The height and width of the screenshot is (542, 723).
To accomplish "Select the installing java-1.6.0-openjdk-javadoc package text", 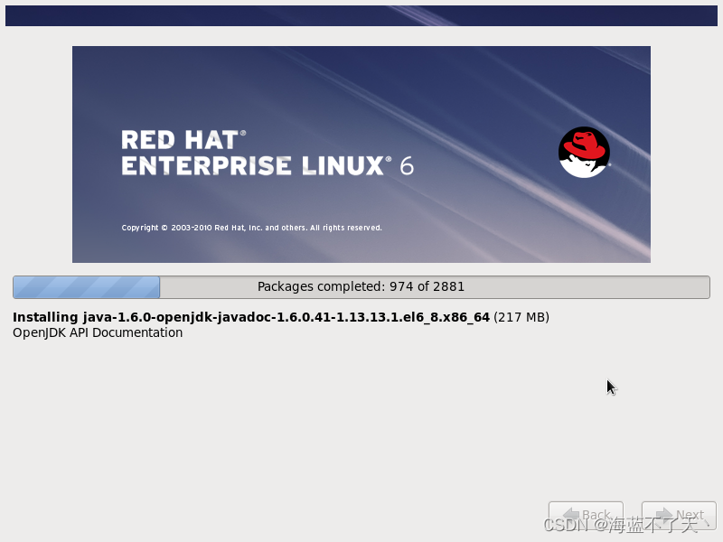I will [251, 317].
